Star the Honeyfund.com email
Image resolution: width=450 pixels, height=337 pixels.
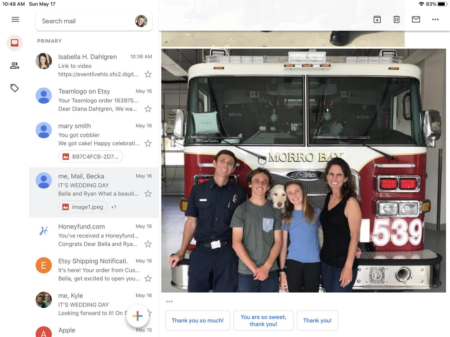148,244
